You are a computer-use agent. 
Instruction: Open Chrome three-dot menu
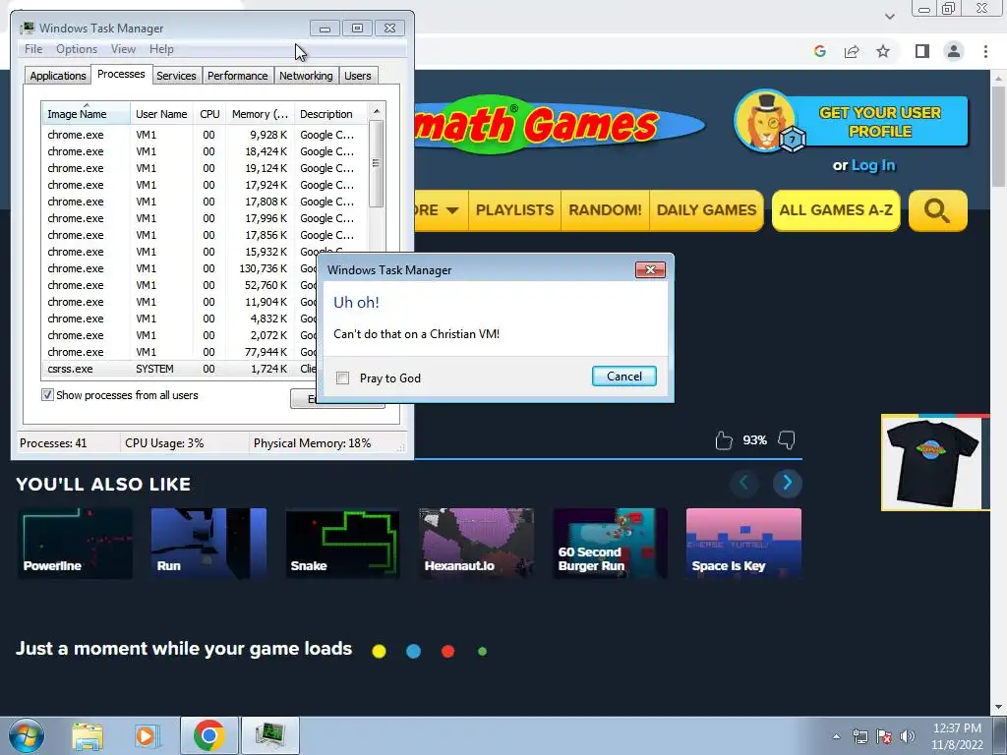pos(985,51)
